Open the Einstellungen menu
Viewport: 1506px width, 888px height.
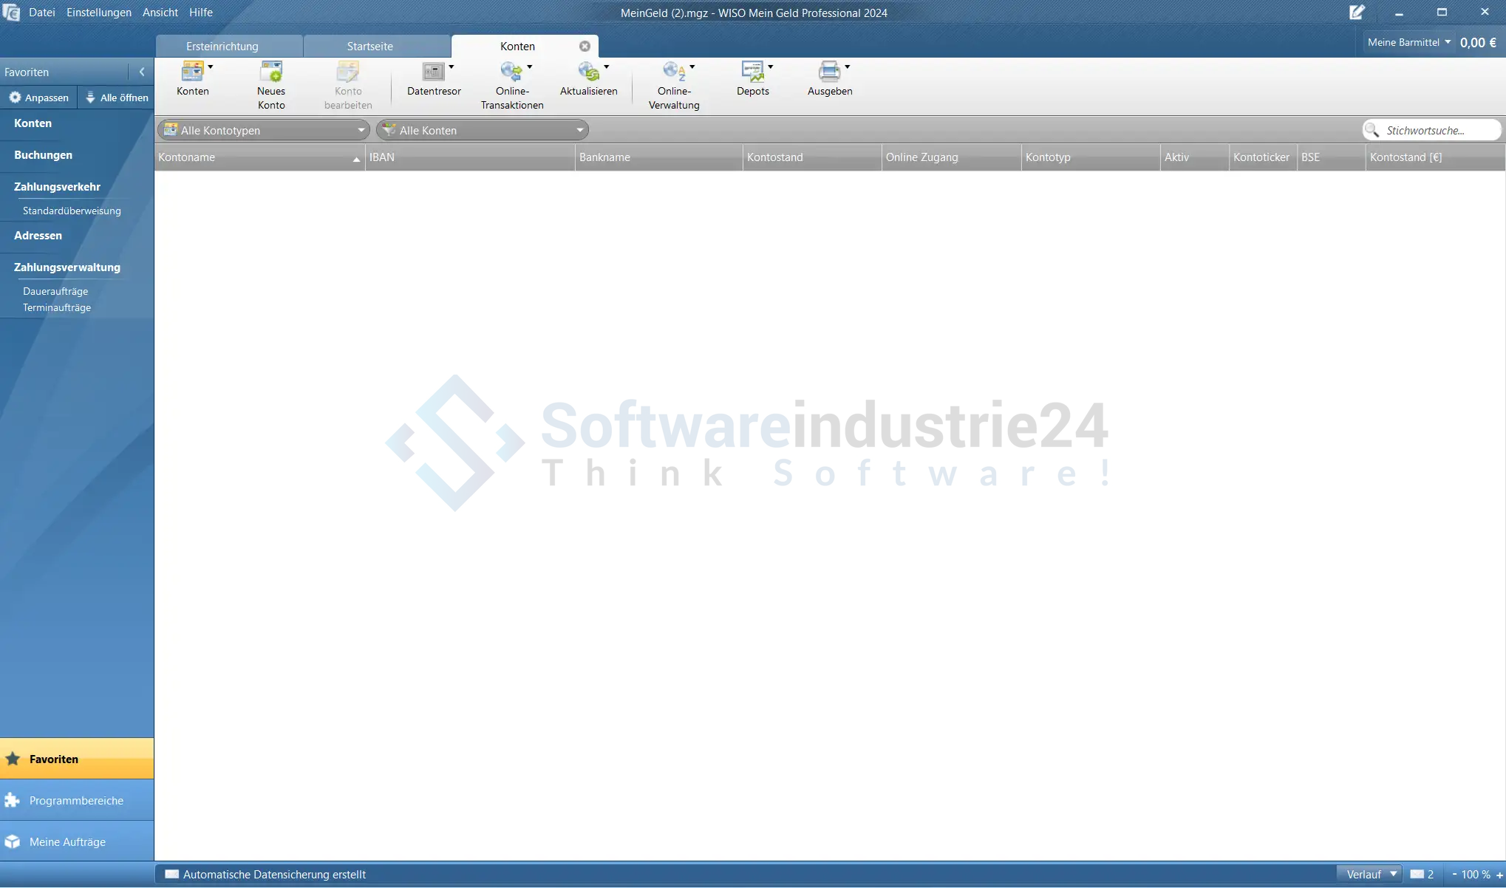pos(98,13)
